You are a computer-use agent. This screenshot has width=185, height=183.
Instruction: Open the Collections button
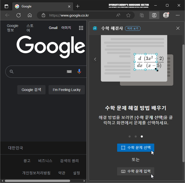pyautogui.click(x=142, y=15)
